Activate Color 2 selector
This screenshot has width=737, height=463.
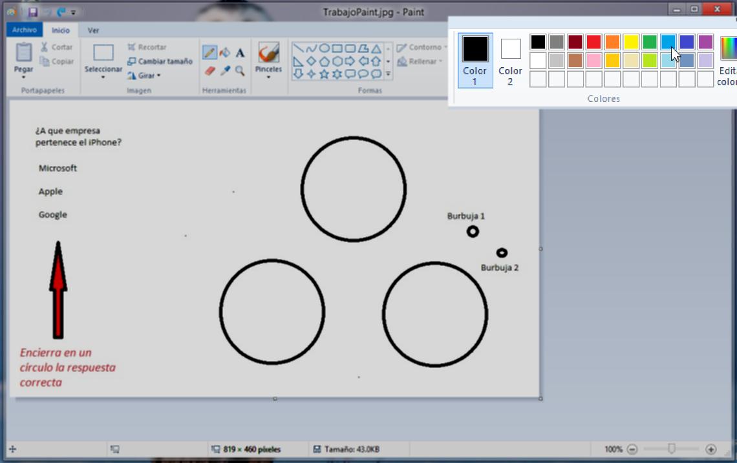click(x=510, y=59)
